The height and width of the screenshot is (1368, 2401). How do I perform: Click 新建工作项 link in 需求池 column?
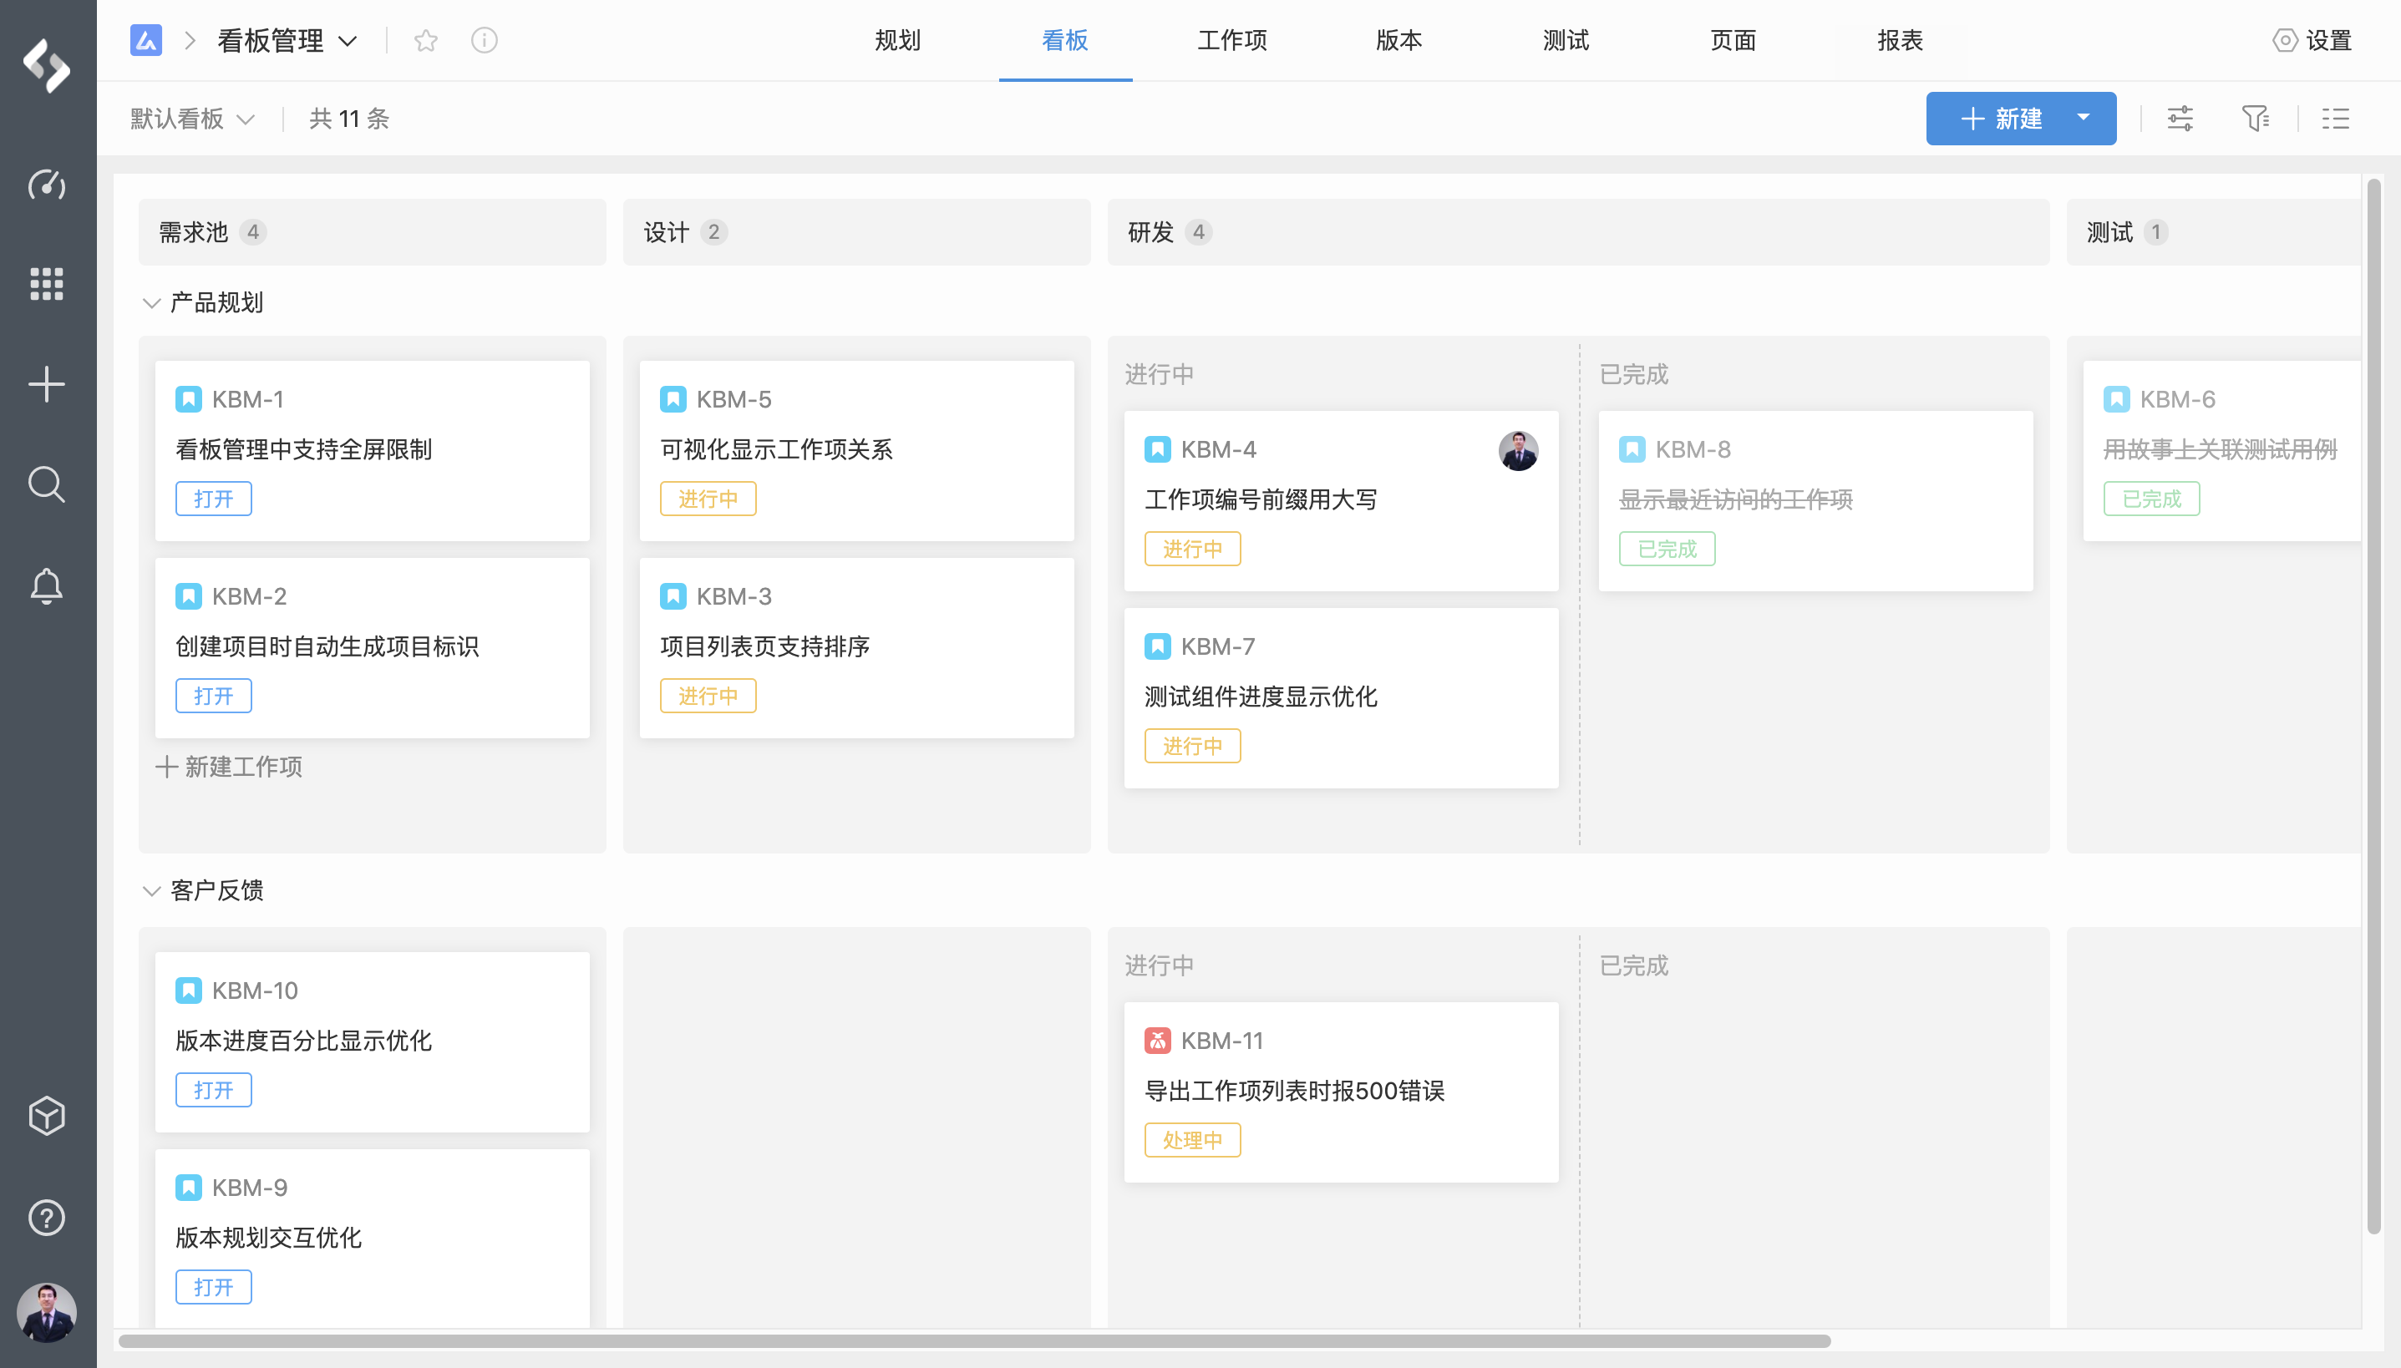[x=231, y=767]
